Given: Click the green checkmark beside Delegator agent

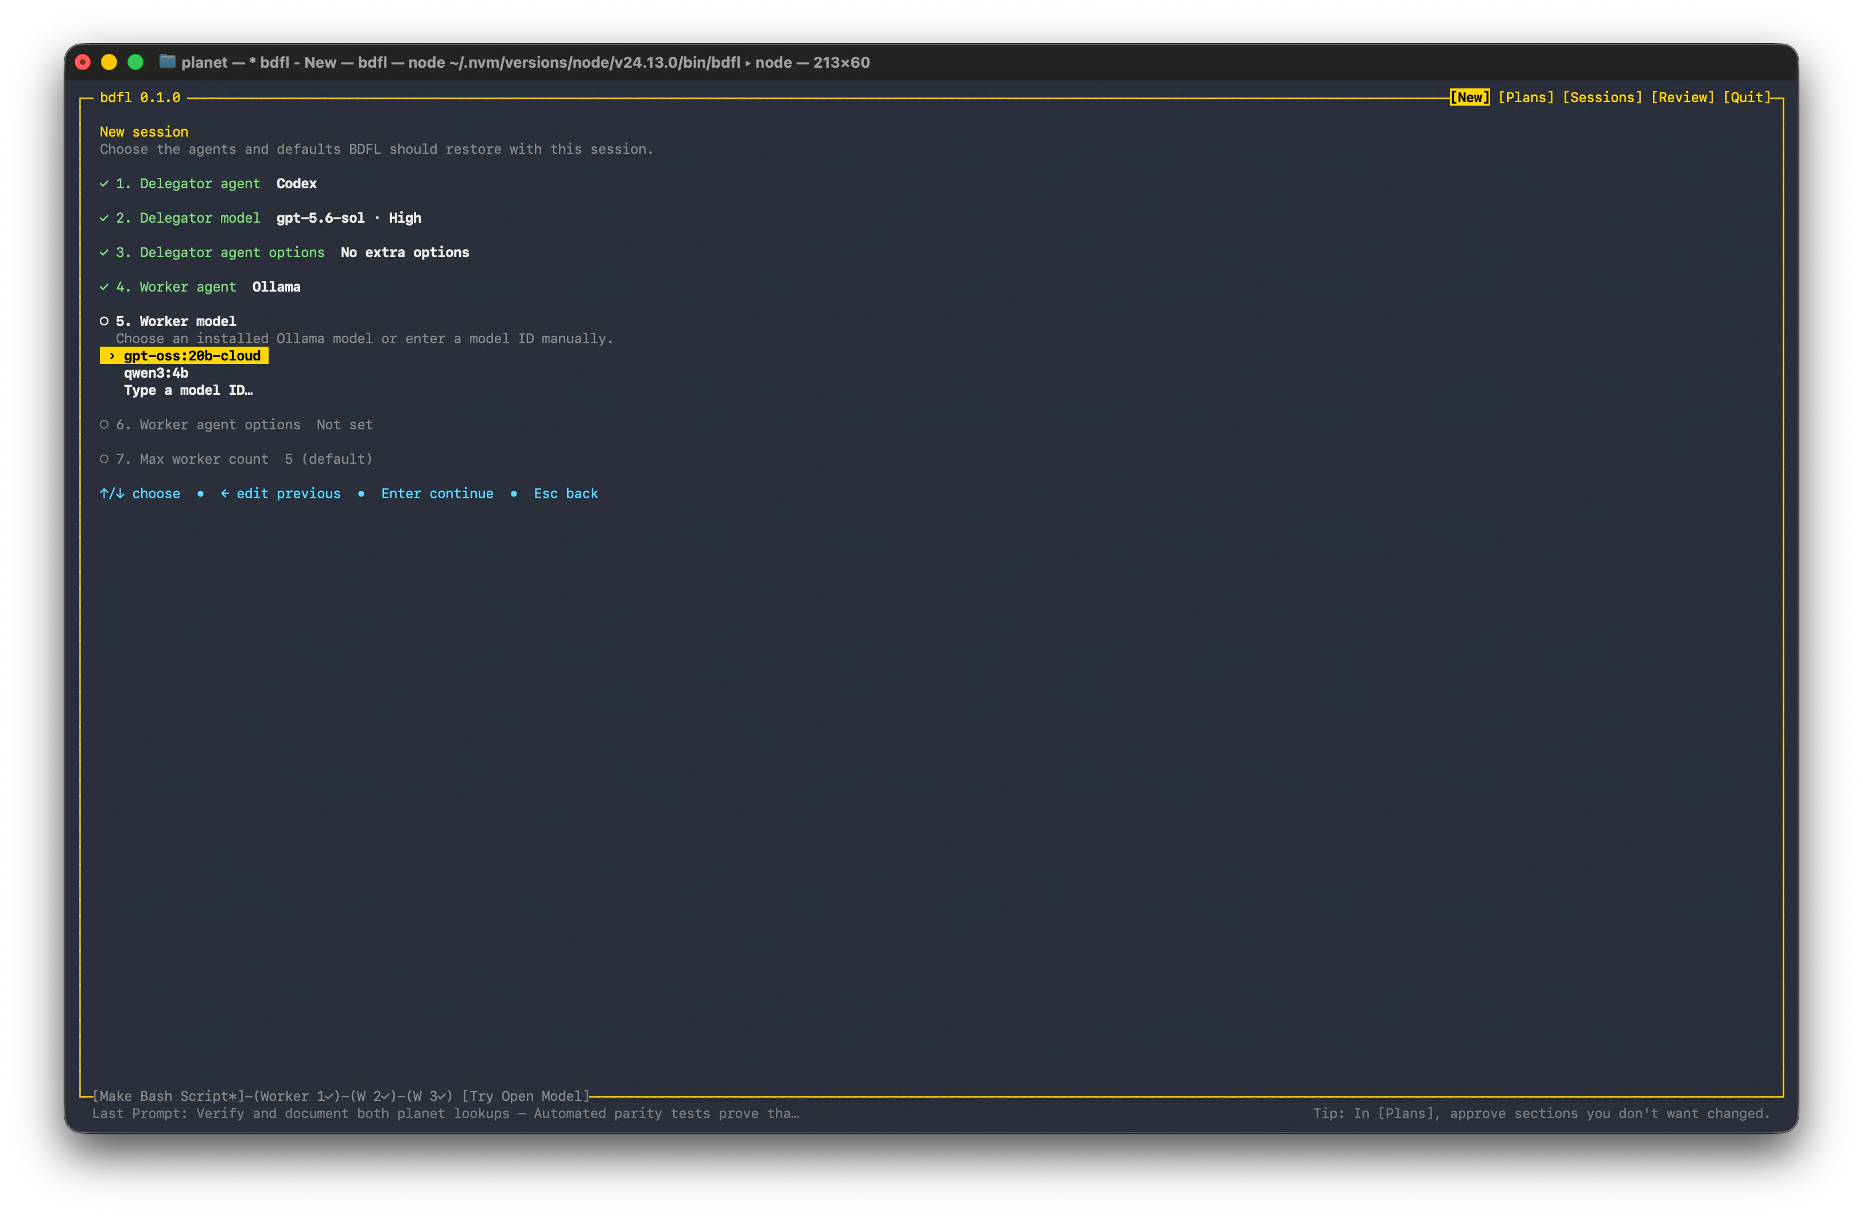Looking at the screenshot, I should (104, 183).
